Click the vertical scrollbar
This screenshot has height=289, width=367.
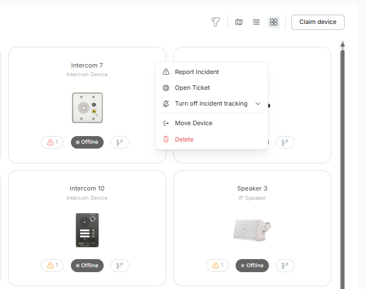pyautogui.click(x=342, y=163)
